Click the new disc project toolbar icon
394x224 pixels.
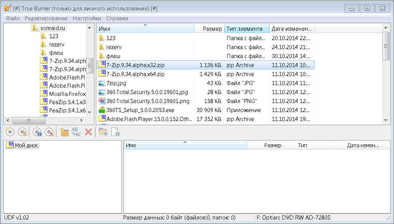pos(10,132)
